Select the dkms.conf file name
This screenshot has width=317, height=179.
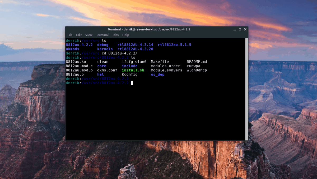[x=107, y=70]
